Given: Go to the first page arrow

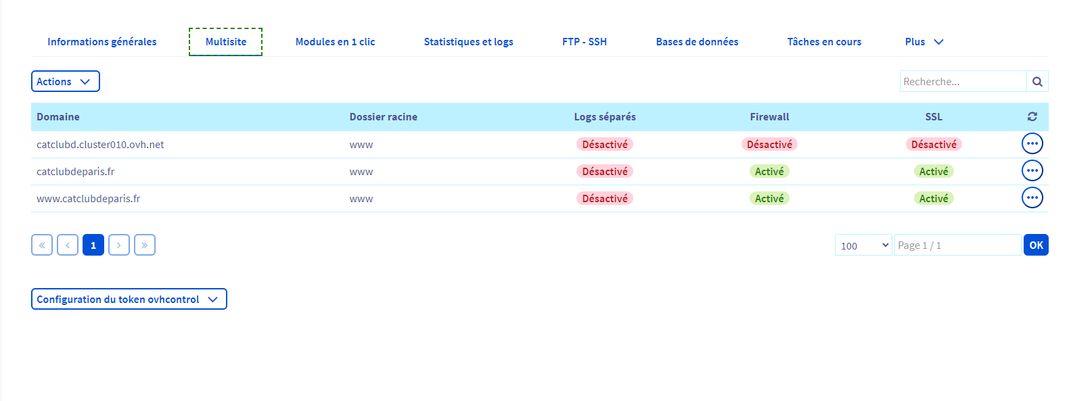Looking at the screenshot, I should (x=42, y=245).
